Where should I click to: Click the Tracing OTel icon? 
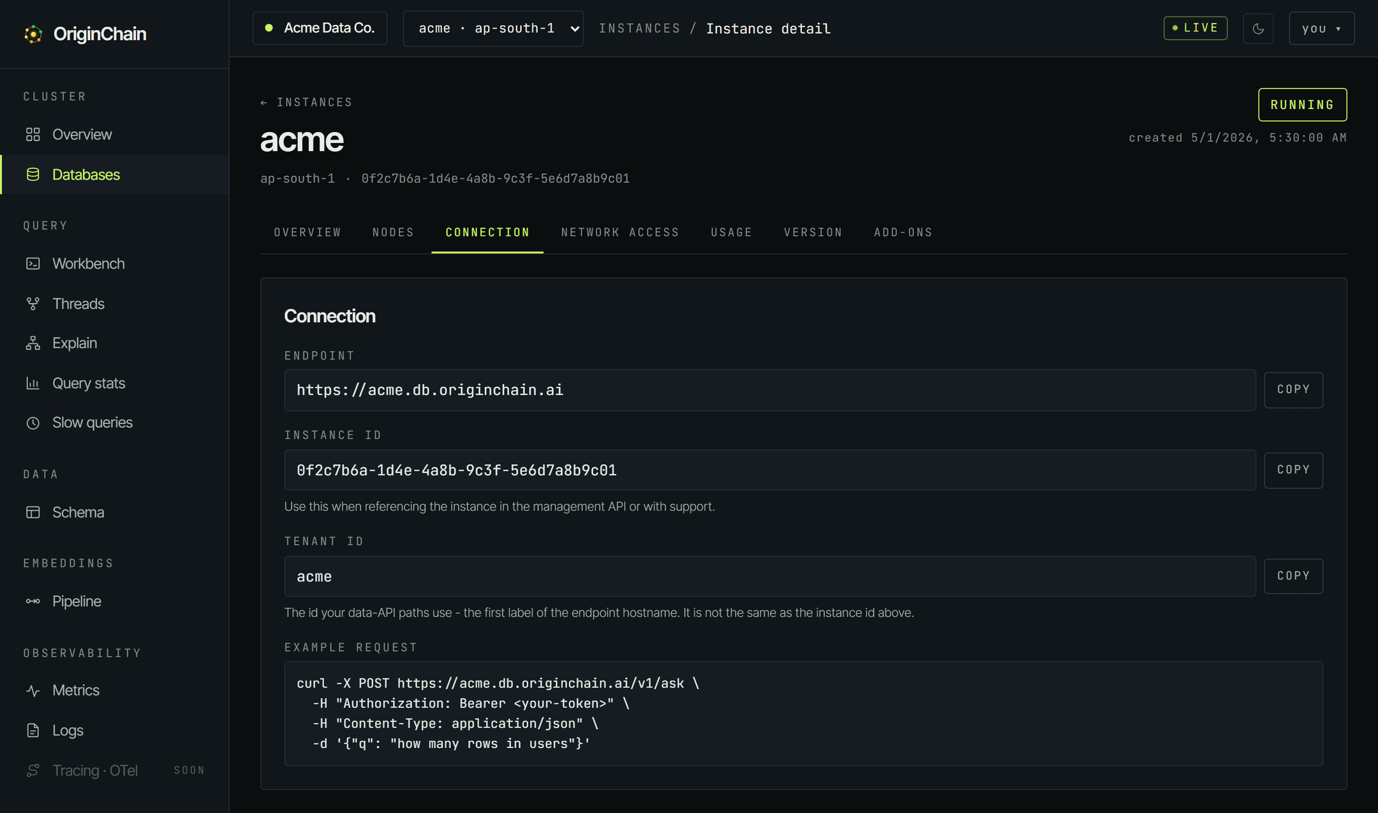point(33,770)
